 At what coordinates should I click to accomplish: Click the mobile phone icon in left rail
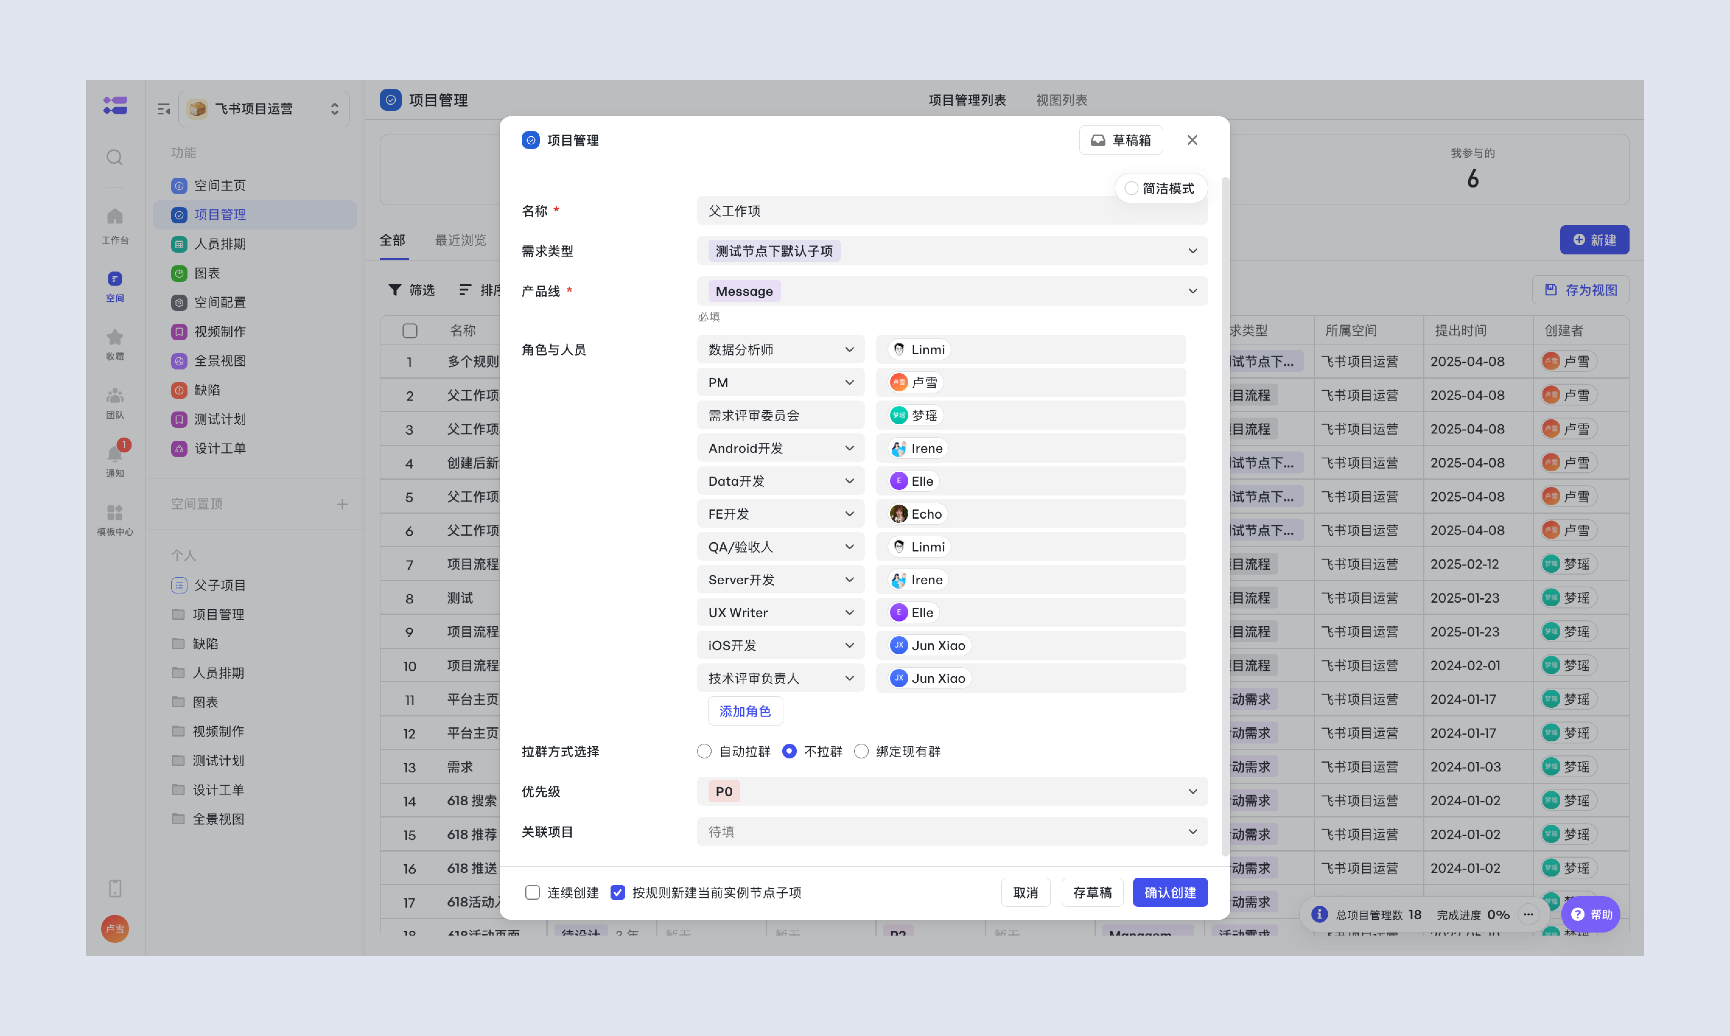tap(114, 888)
